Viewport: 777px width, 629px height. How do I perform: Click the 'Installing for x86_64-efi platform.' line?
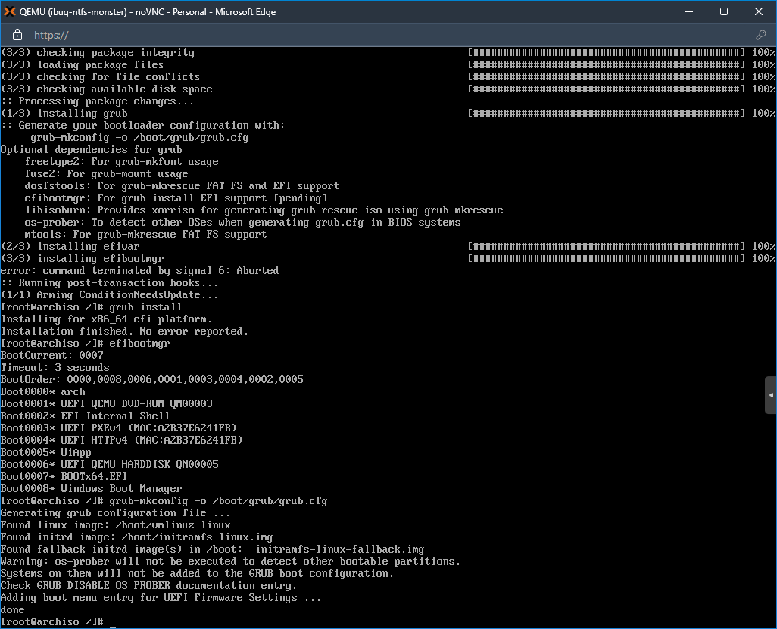pos(107,319)
